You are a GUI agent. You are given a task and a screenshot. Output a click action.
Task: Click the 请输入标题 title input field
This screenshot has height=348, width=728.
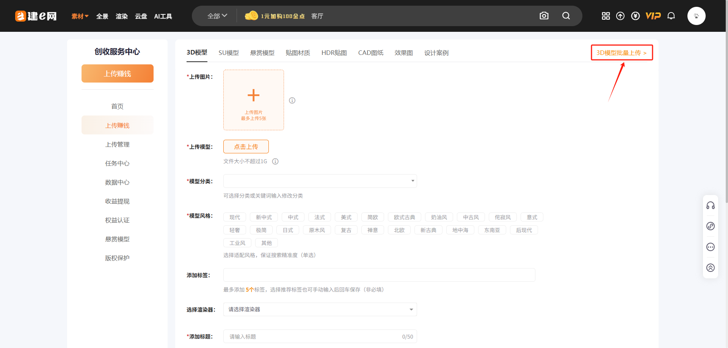(315, 337)
